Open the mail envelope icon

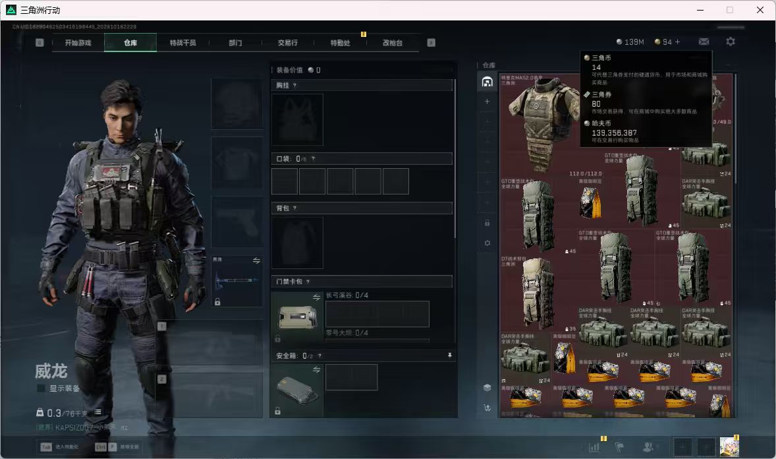[704, 42]
